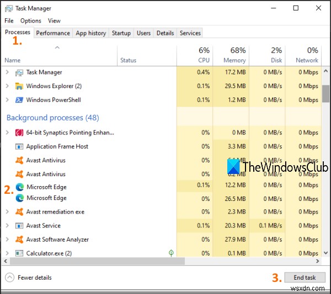Click the green leaf status icon for Calculator.exe
The height and width of the screenshot is (294, 331).
(171, 253)
